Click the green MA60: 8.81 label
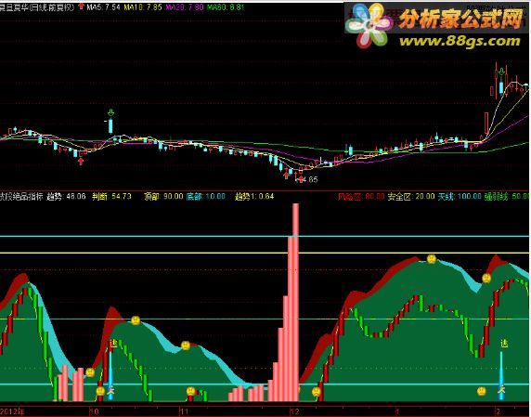The width and height of the screenshot is (531, 417). coord(226,7)
